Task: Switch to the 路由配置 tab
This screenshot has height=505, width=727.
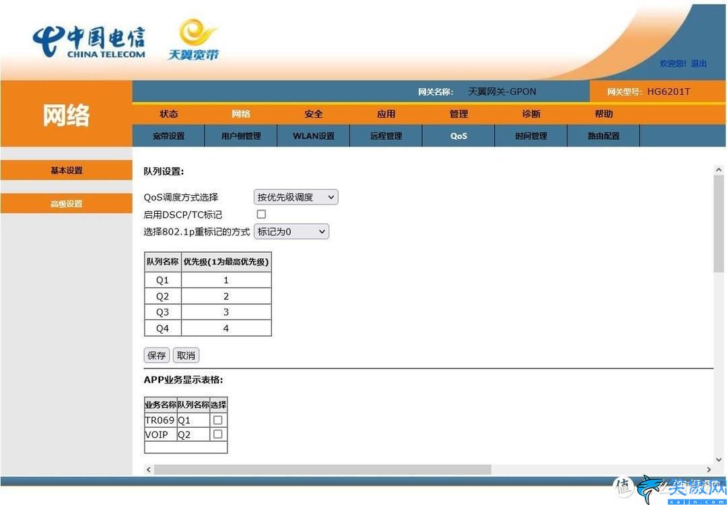Action: pos(604,137)
